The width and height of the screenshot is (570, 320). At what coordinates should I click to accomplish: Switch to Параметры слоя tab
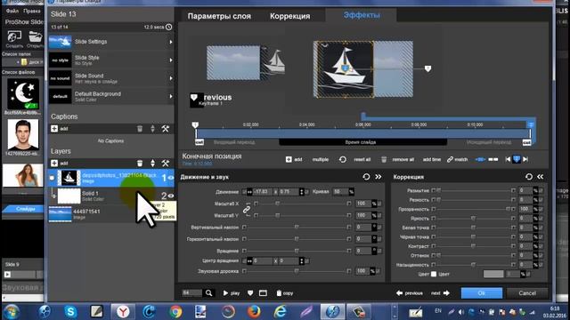click(219, 16)
